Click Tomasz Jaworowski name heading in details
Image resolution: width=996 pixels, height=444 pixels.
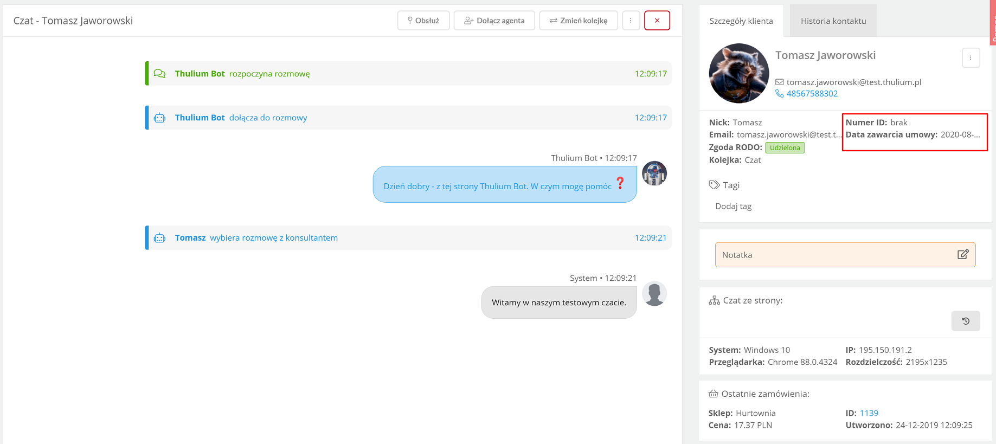[x=825, y=55]
